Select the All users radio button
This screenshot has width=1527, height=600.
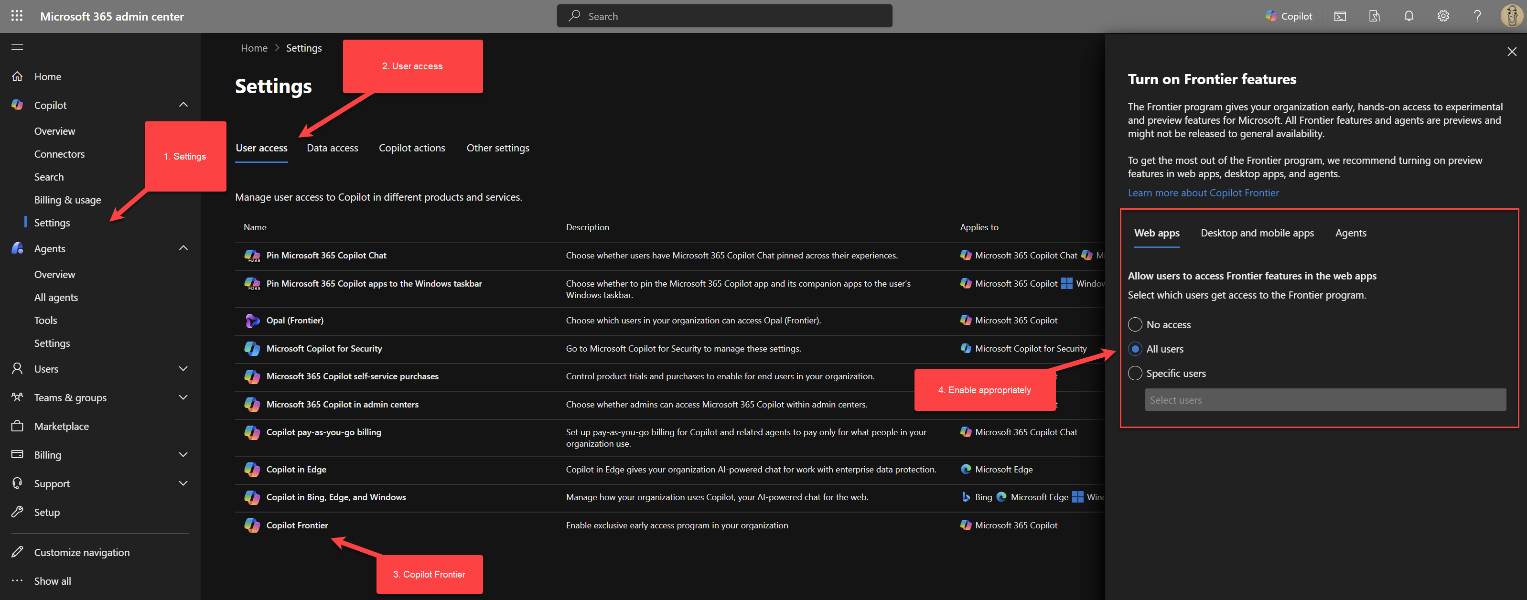tap(1135, 349)
